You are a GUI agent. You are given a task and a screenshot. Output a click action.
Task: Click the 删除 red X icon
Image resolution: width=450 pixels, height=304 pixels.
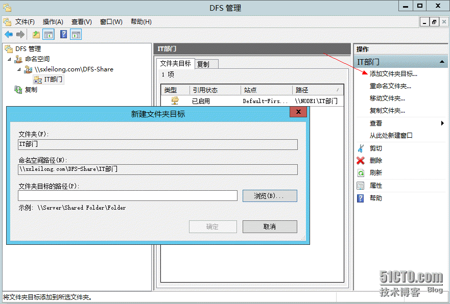click(361, 161)
